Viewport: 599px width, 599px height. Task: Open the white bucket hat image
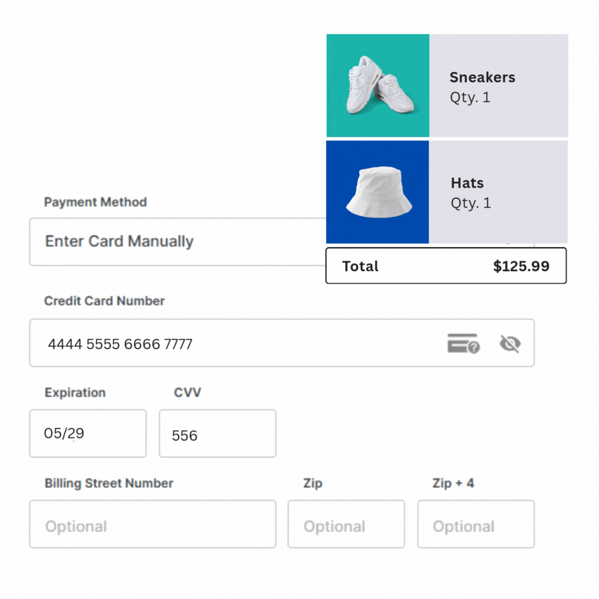pyautogui.click(x=377, y=192)
